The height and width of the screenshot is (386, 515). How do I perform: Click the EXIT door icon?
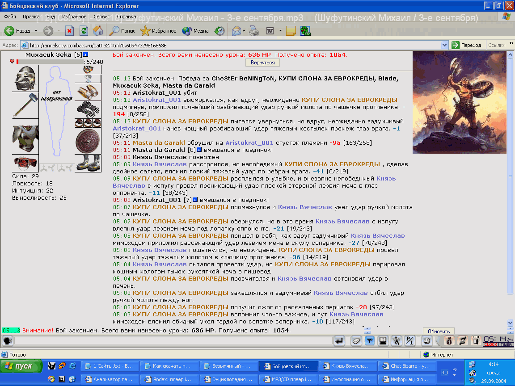476,341
